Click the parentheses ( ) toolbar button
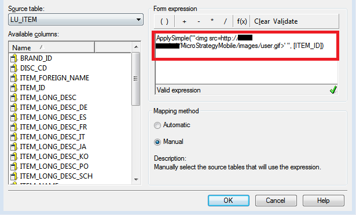This screenshot has width=356, height=215. 164,21
